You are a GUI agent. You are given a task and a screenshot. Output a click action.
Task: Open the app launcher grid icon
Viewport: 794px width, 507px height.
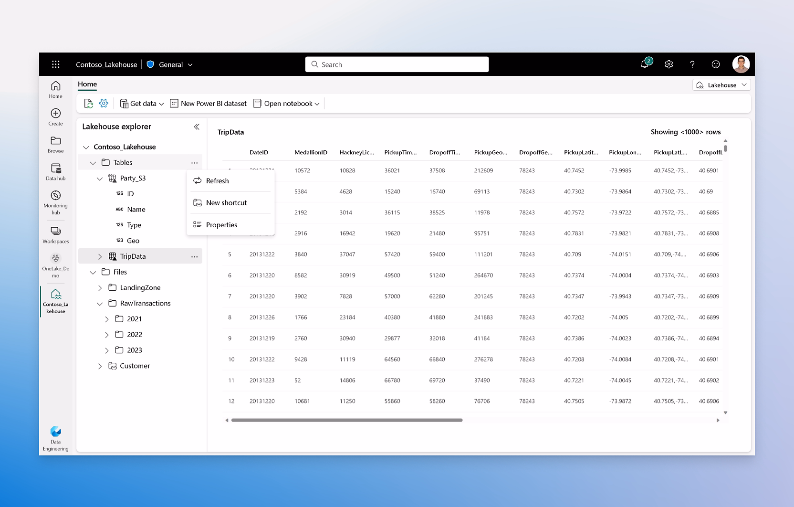click(x=56, y=64)
